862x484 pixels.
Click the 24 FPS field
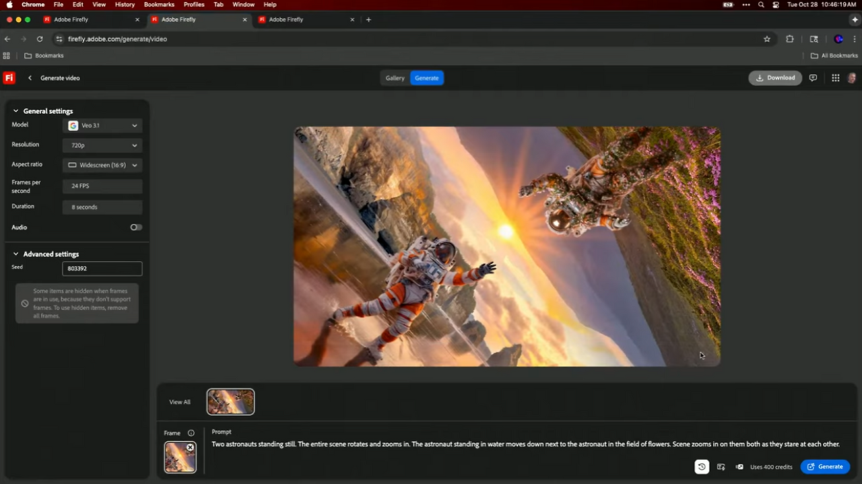pyautogui.click(x=102, y=186)
